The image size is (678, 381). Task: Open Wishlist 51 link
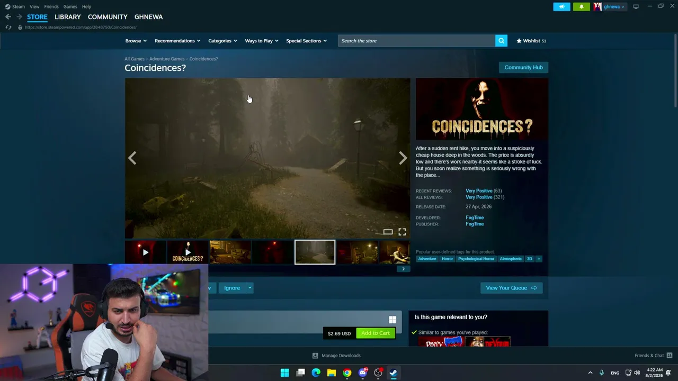531,41
